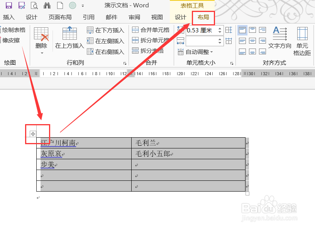The height and width of the screenshot is (229, 315).
Task: Click the distribute columns evenly icon
Action: tap(229, 41)
